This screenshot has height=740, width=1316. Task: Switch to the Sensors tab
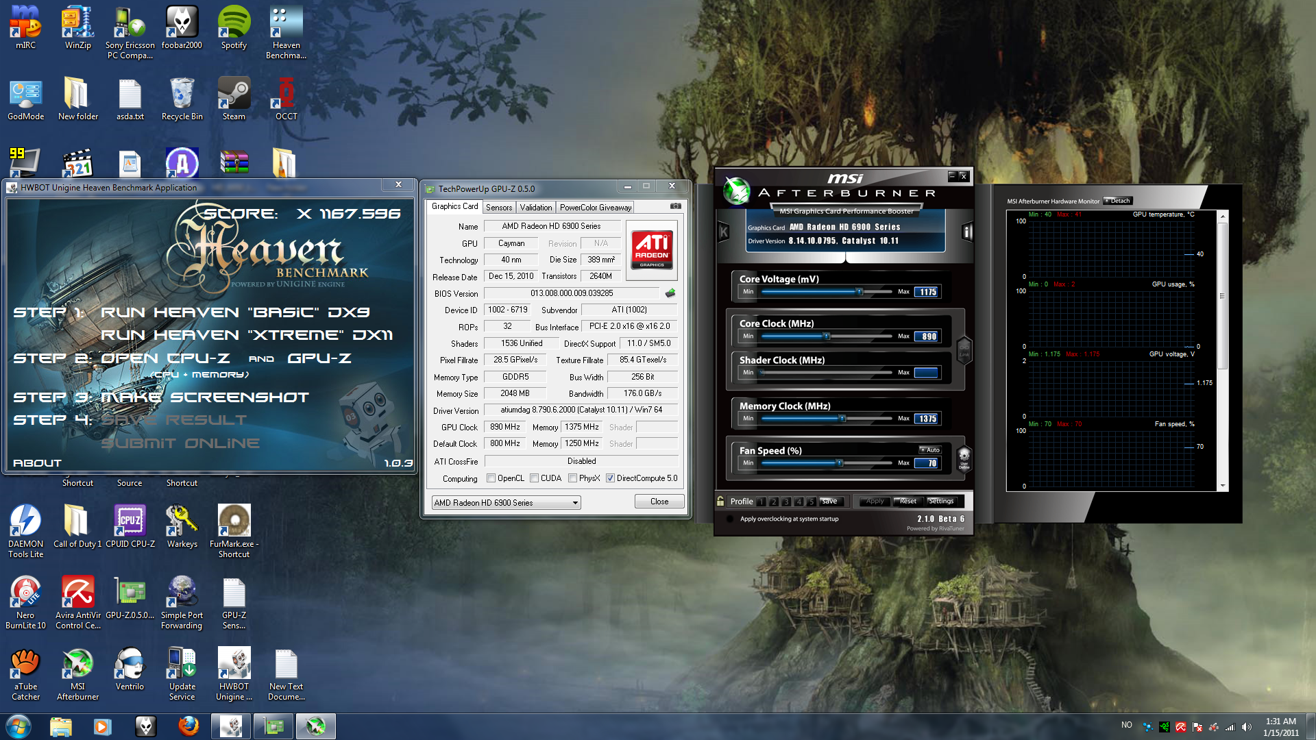click(x=499, y=208)
